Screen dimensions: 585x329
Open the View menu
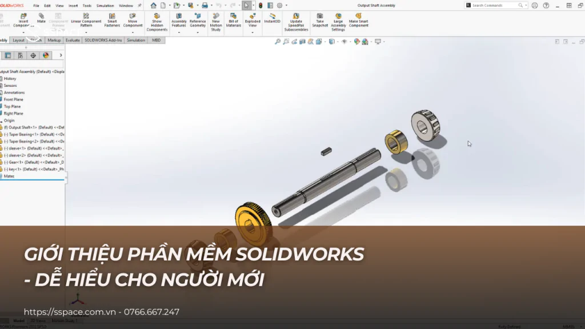tap(59, 6)
